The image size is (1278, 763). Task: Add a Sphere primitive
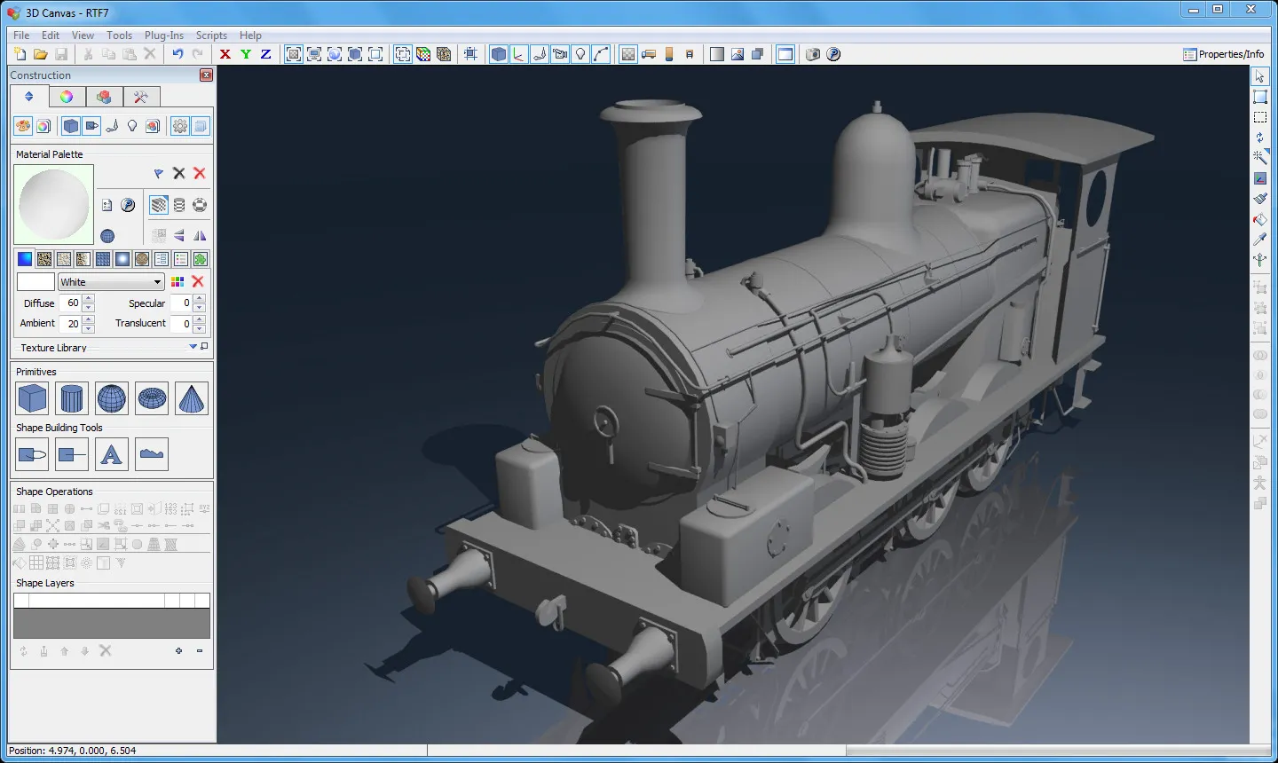[111, 397]
